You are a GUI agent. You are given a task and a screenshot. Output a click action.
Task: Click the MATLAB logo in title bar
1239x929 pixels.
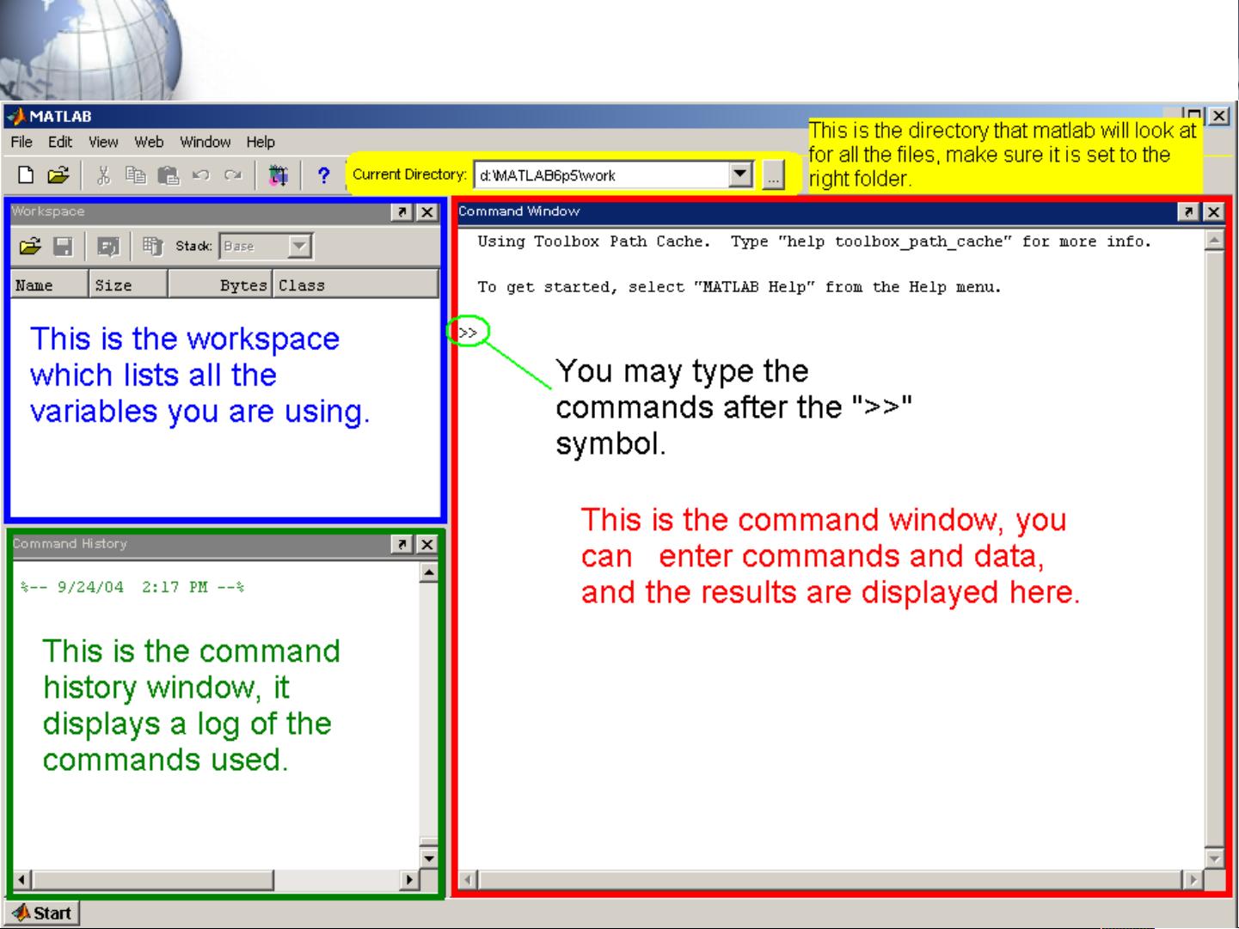15,116
